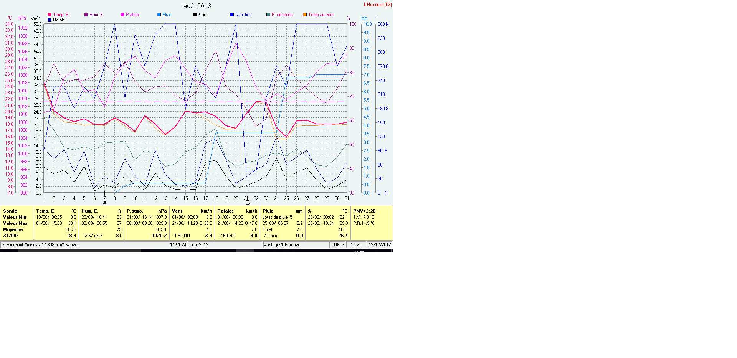Click the "12.67 g/m³" humidity value

pyautogui.click(x=93, y=236)
